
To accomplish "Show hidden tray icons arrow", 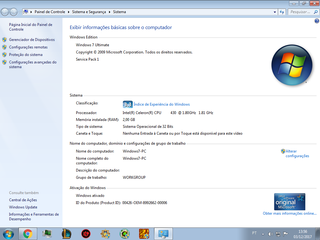I will pos(263,234).
